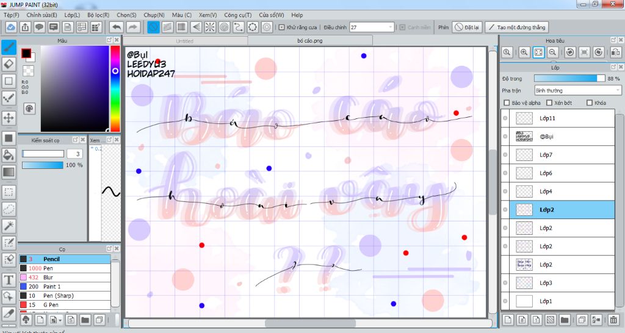Click Zoom Out in the Navigator panel
The height and width of the screenshot is (333, 625).
coord(552,52)
